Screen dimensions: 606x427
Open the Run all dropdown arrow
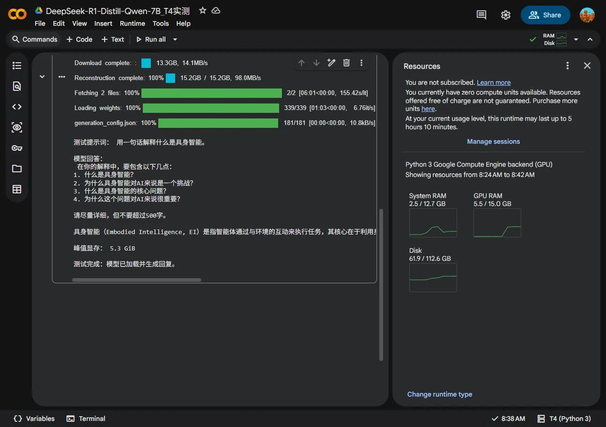pyautogui.click(x=175, y=39)
